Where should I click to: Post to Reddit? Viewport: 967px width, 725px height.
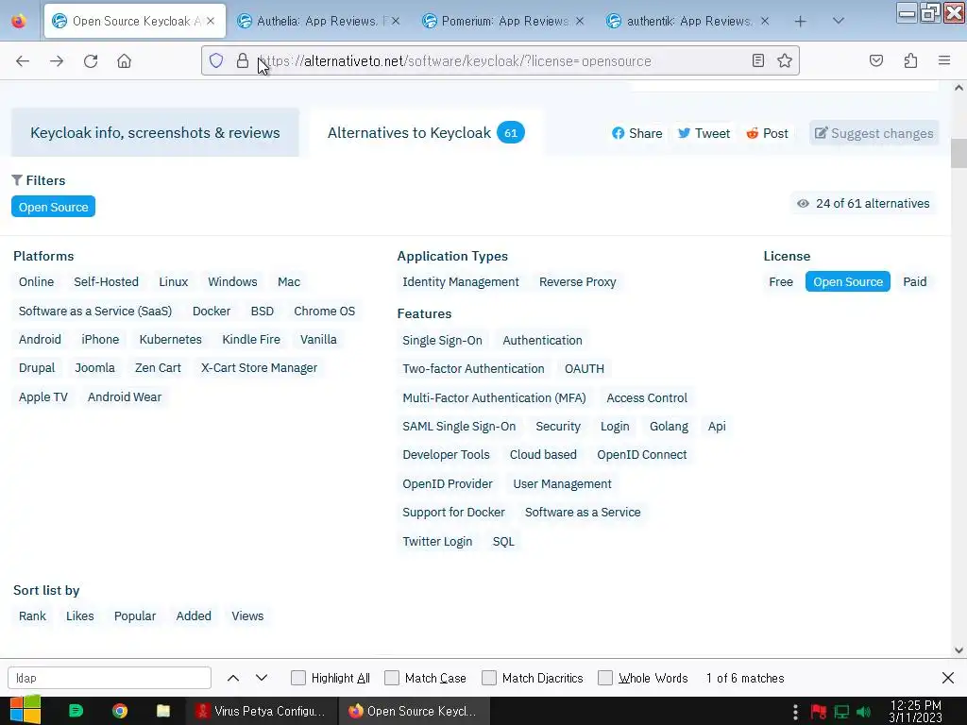[x=767, y=133]
